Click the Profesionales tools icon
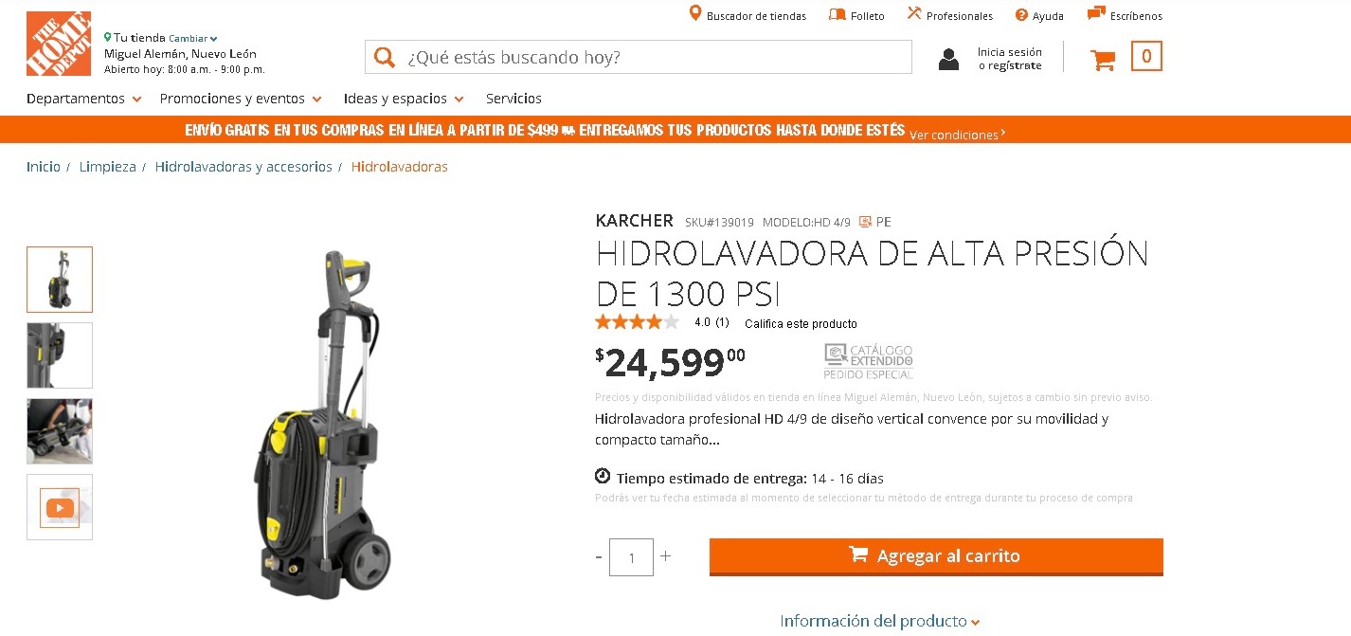The width and height of the screenshot is (1351, 636). point(914,13)
